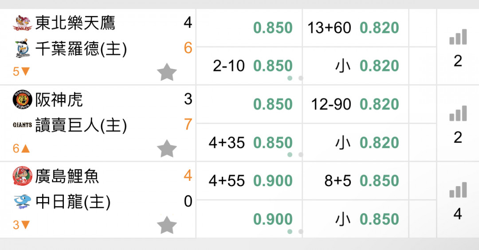Open stats bar chart for Tigers game
This screenshot has width=479, height=250.
pos(458,113)
